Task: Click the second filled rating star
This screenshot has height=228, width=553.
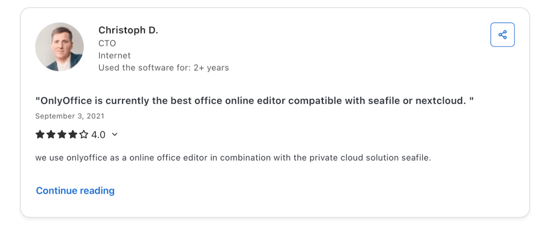Action: 51,135
